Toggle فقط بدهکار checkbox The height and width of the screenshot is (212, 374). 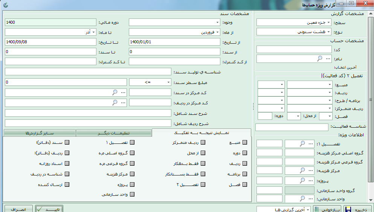[x=203, y=163]
